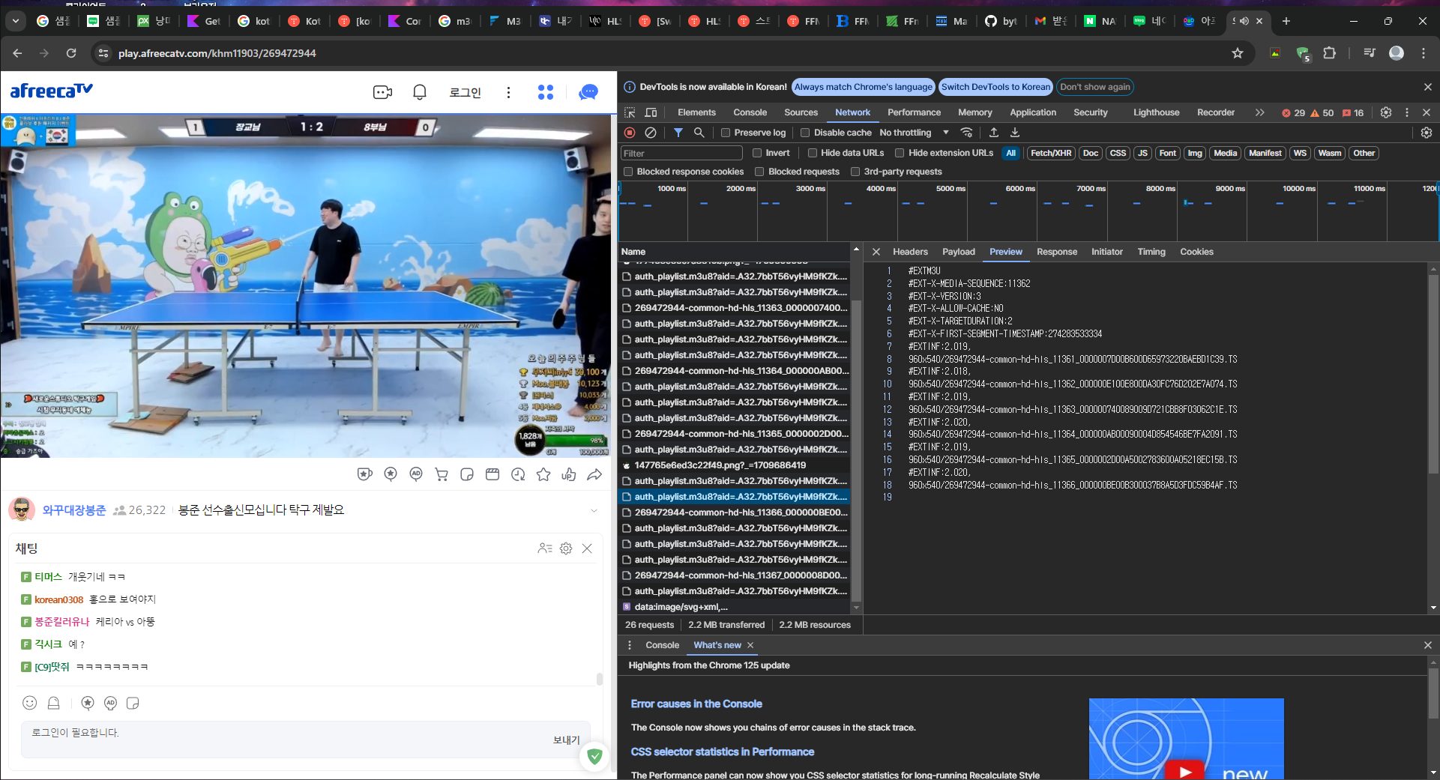Open Chrome extensions puzzle icon
Viewport: 1440px width, 780px height.
click(1329, 53)
